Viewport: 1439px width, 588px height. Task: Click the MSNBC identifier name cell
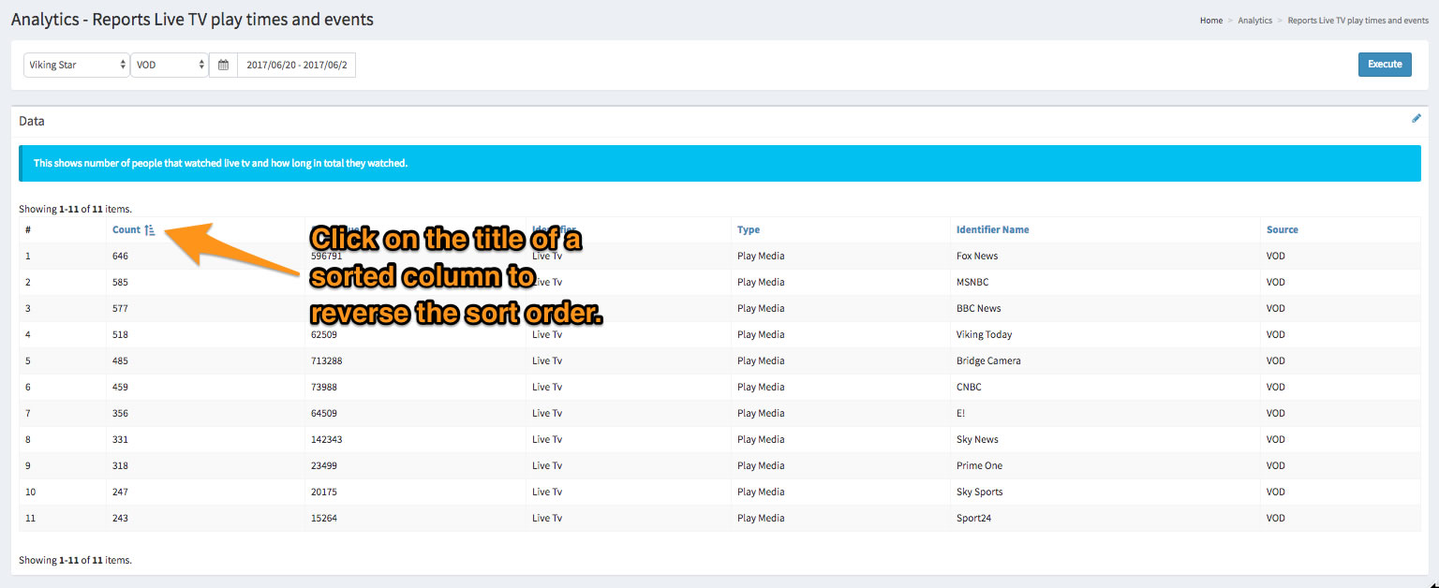(x=972, y=283)
